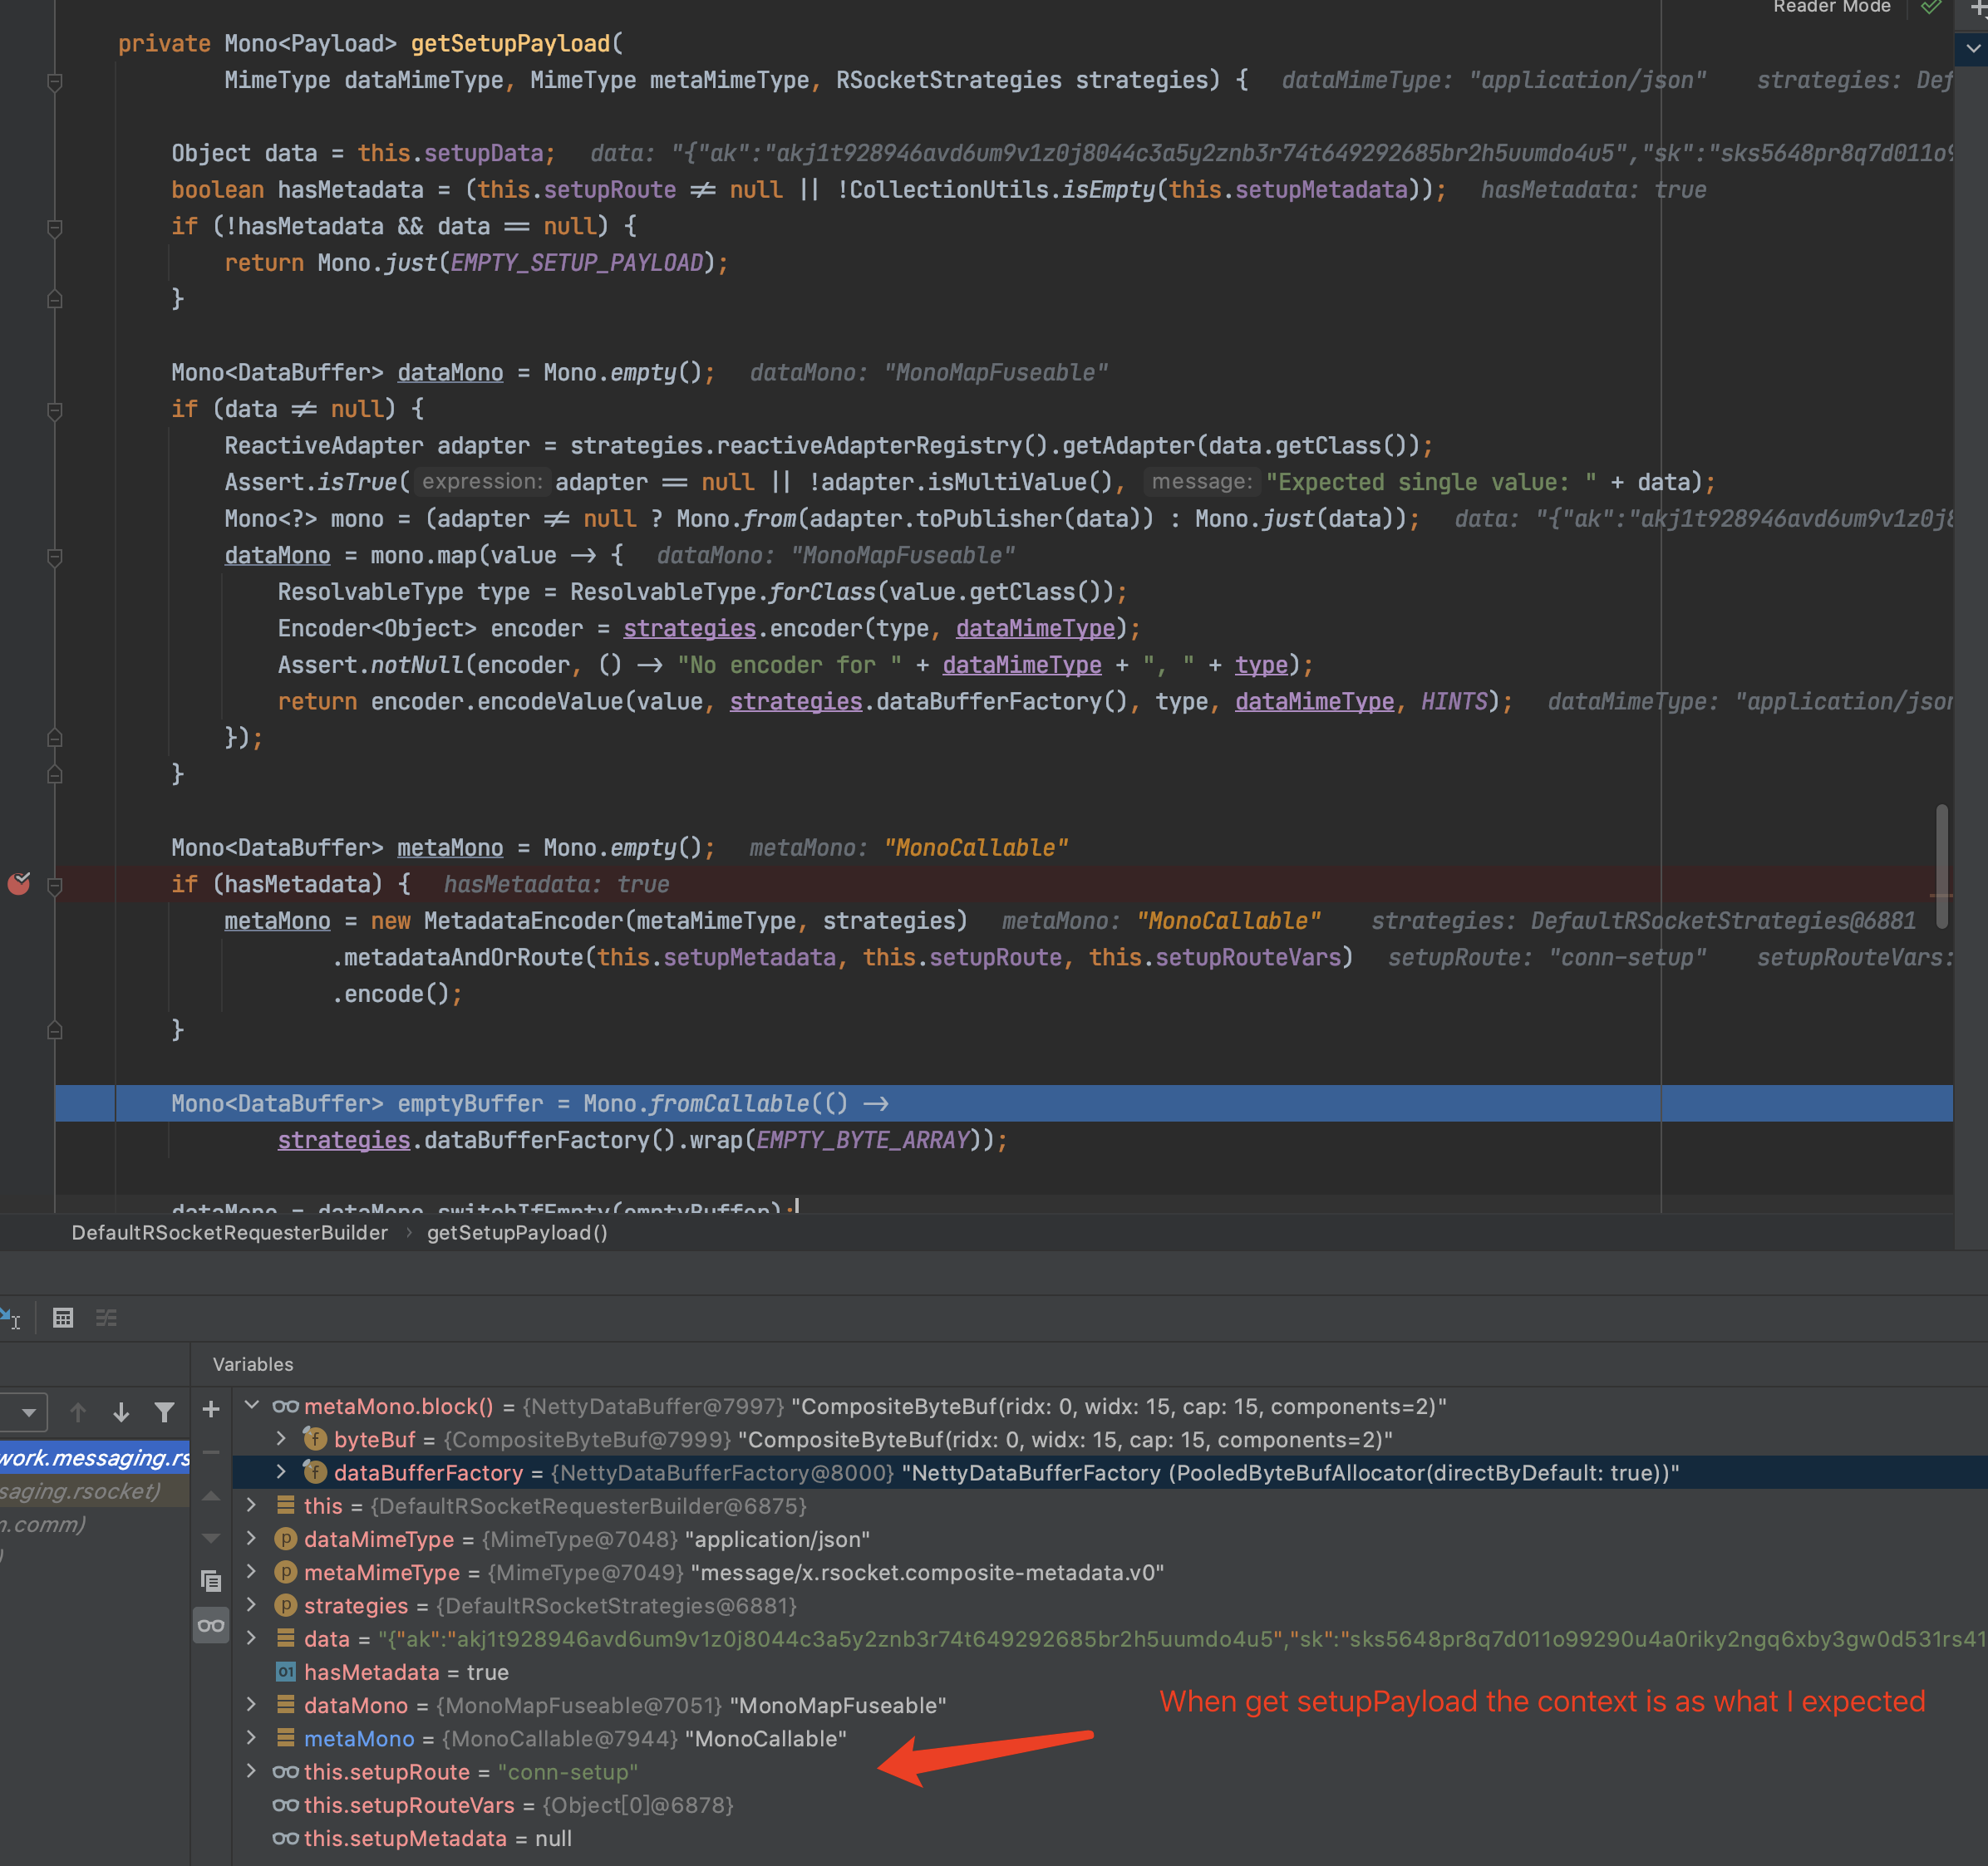The image size is (1988, 1866).
Task: Select the 'saging.rsocket)' stack frame
Action: (95, 1490)
